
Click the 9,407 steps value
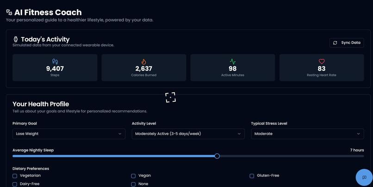tap(55, 69)
